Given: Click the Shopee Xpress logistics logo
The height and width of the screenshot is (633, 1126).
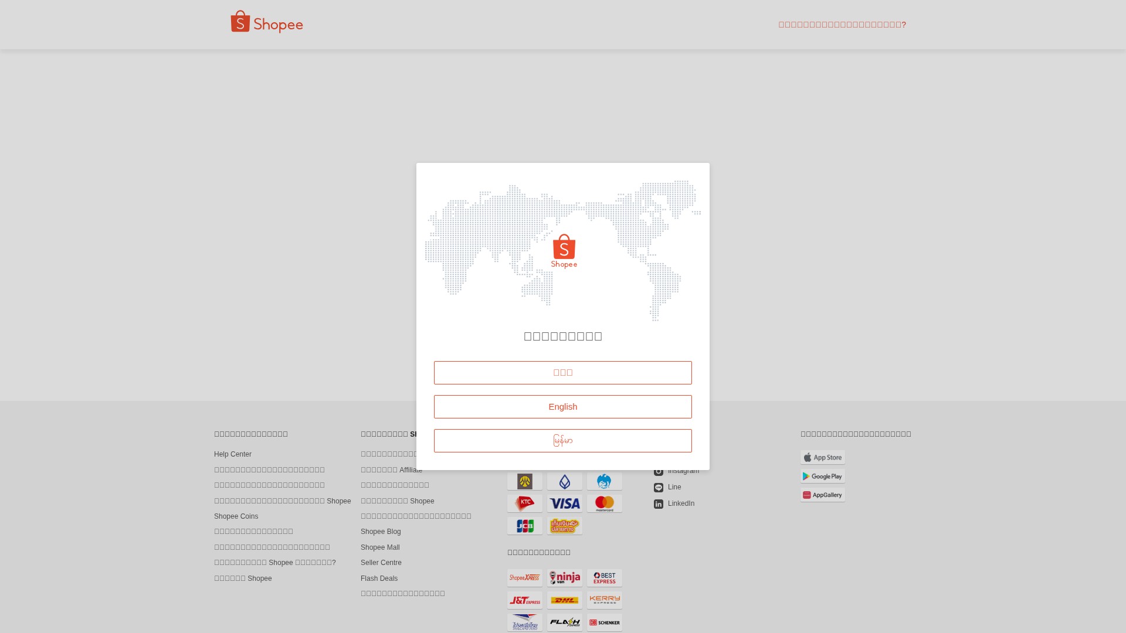Looking at the screenshot, I should point(525,578).
